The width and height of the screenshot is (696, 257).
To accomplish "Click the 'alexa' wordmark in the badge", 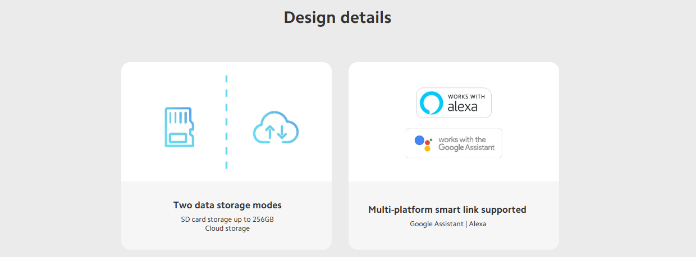I will coord(463,107).
